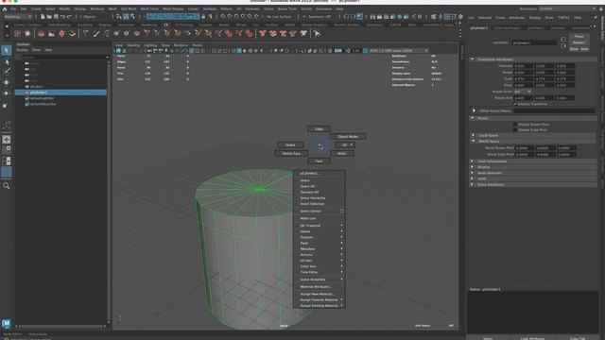
Task: Choose the Lasso select tool
Action: coord(7,61)
